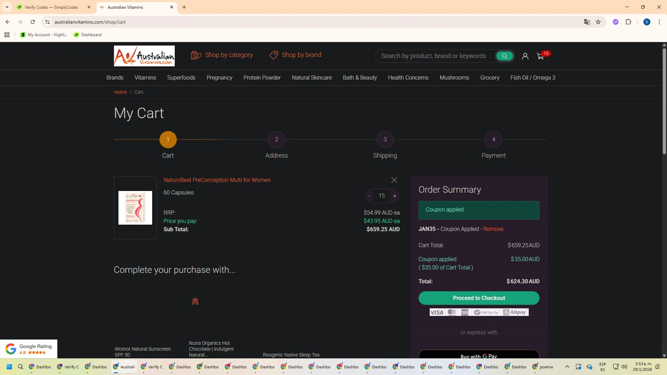The height and width of the screenshot is (375, 667).
Task: Open the browser extensions puzzle icon
Action: pos(628,22)
